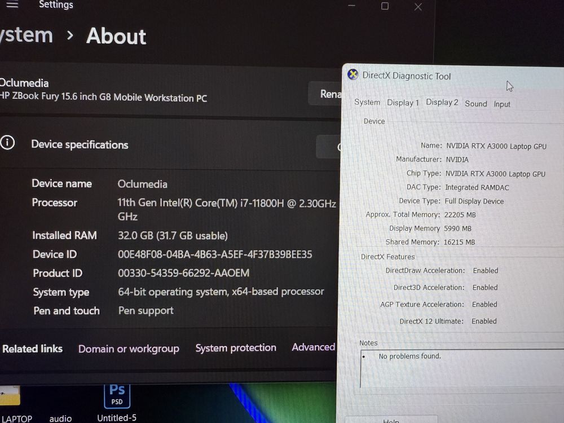Click the AGP Texture Acceleration 'Enabled' value
The height and width of the screenshot is (423, 564).
pos(484,305)
